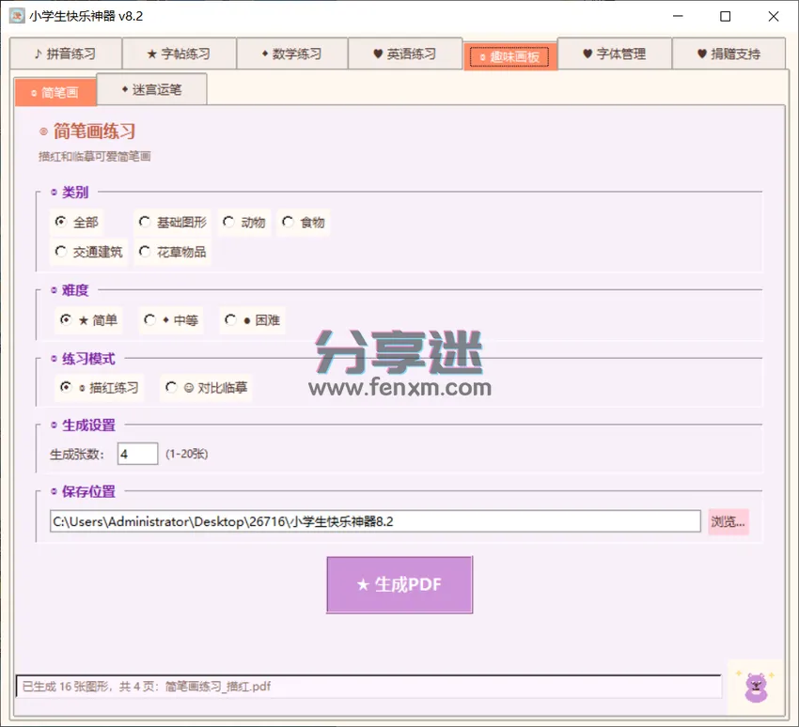Choose the 全部 category radio button
Viewport: 799px width, 727px height.
point(76,223)
